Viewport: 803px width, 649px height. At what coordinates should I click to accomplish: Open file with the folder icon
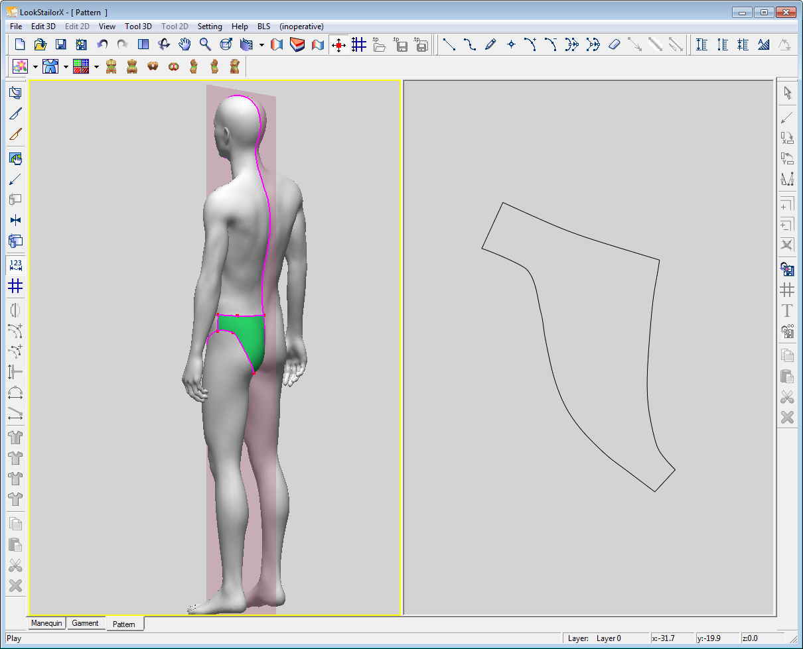(40, 44)
